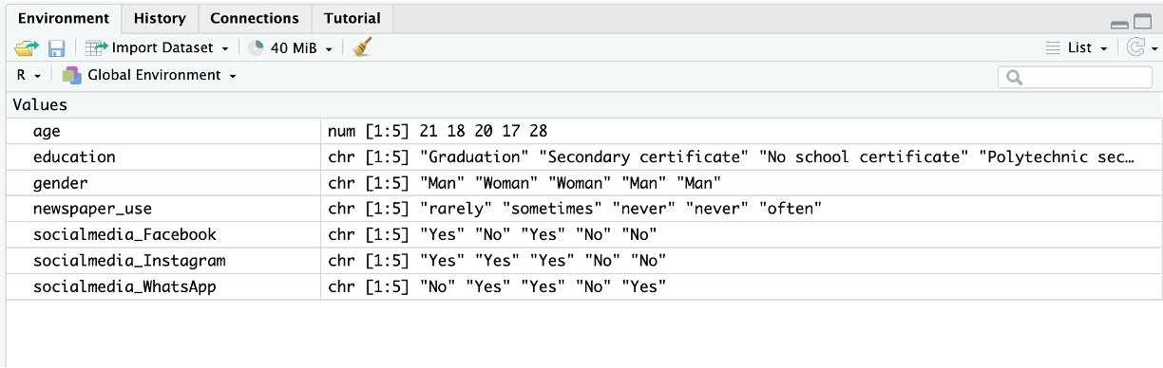Open the Import Dataset dropdown
1163x368 pixels.
pyautogui.click(x=157, y=47)
